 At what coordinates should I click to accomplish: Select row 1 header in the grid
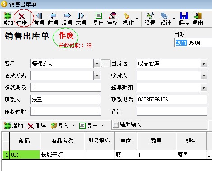coord(6,155)
